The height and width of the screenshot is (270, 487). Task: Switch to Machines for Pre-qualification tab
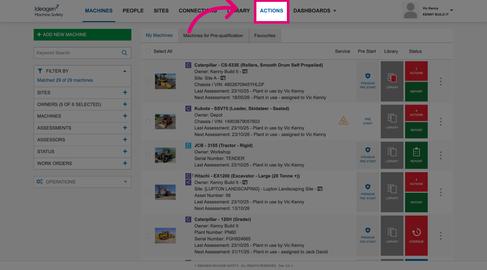[213, 36]
